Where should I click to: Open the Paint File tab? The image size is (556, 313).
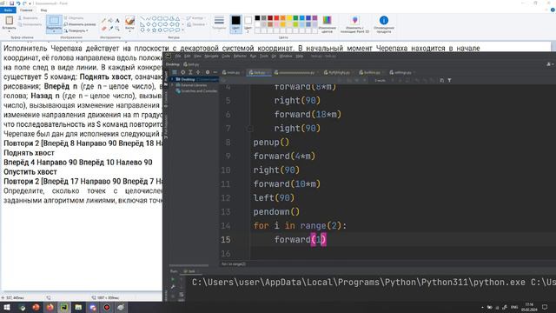pos(8,10)
